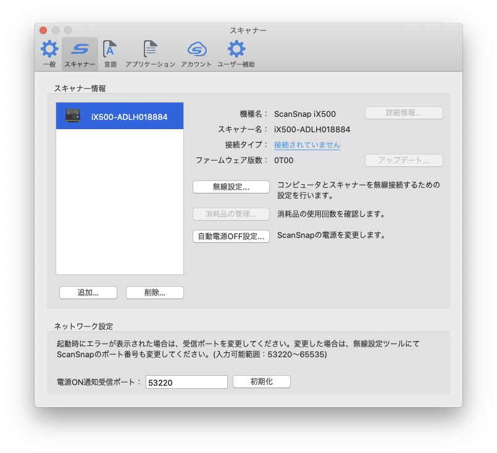Click the 接続タイプ label
Viewport: 497px width, 453px height.
point(246,145)
